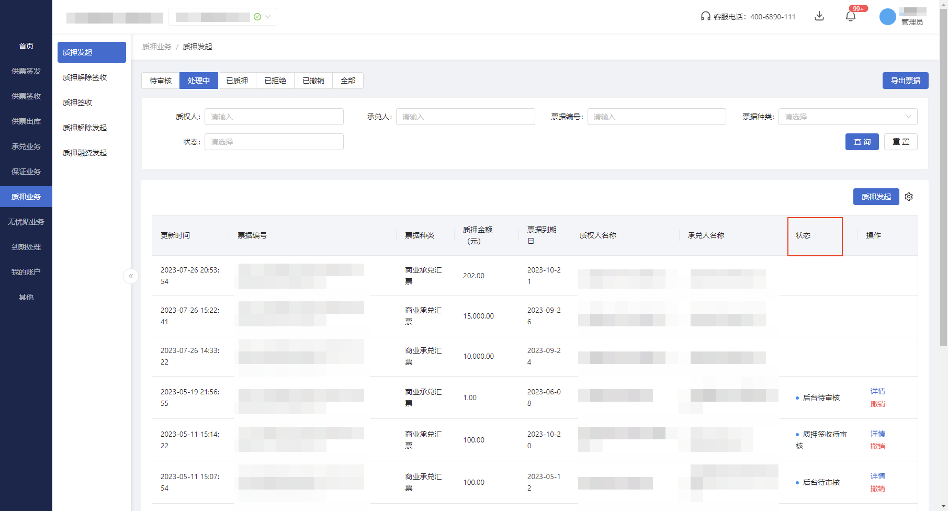Click into the 质权人 input field
This screenshot has width=948, height=511.
tap(274, 117)
